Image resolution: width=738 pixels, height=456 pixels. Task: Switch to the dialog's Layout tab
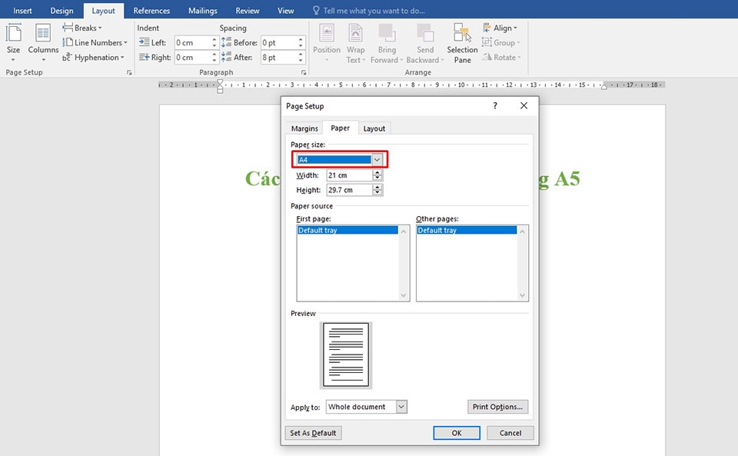tap(374, 128)
